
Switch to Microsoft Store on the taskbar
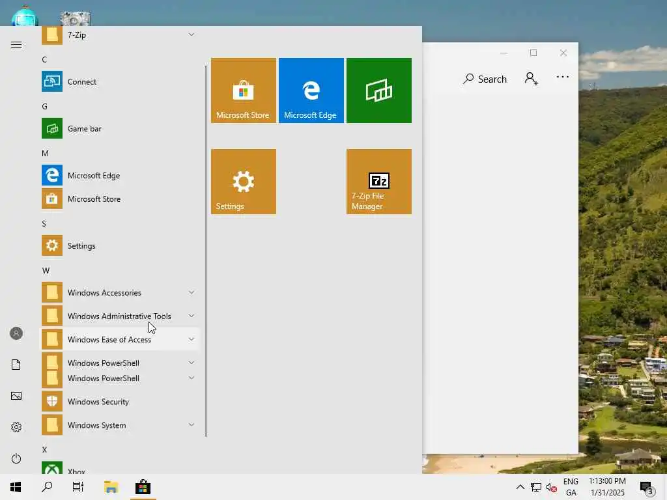click(x=143, y=487)
